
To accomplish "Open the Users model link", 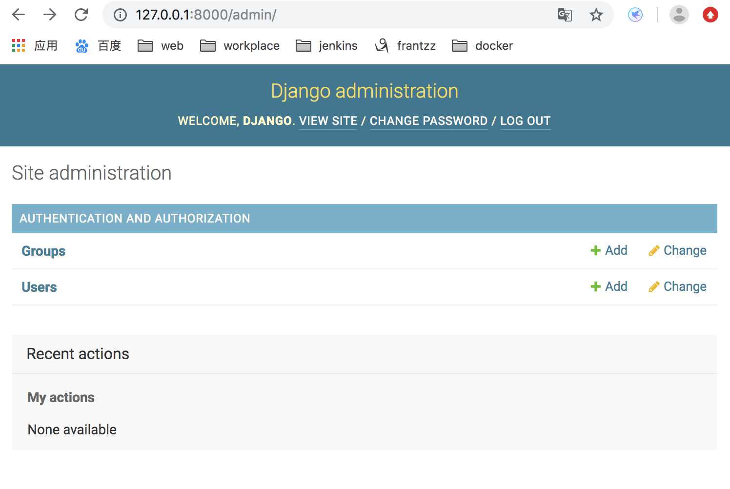I will click(39, 287).
